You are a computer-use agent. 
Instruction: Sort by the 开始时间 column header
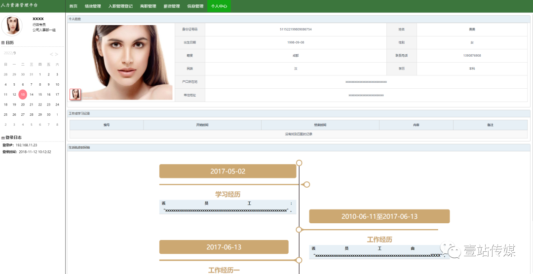[202, 125]
